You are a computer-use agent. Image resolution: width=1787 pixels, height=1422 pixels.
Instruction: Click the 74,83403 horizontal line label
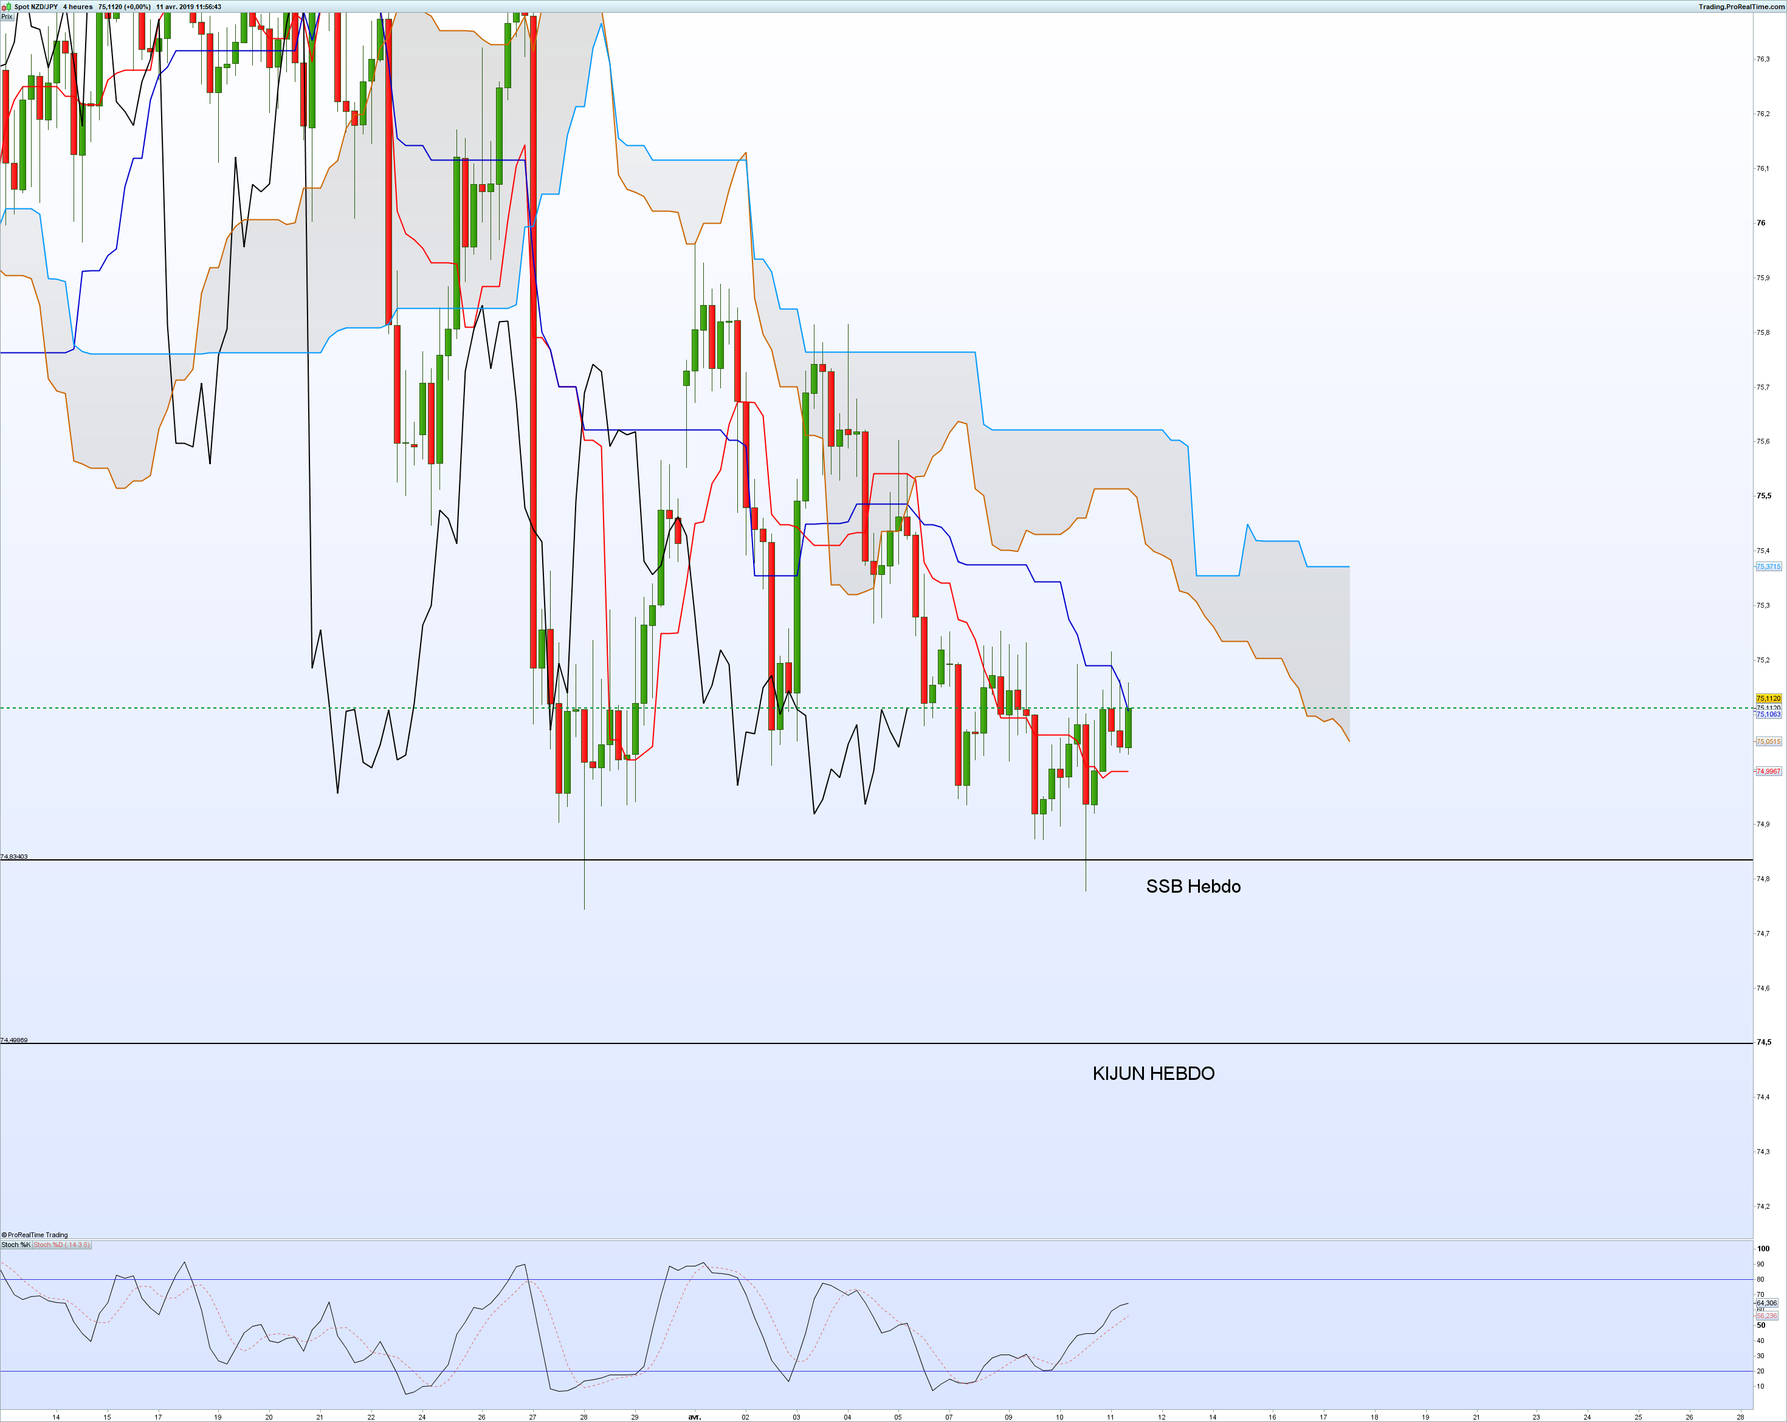(14, 856)
